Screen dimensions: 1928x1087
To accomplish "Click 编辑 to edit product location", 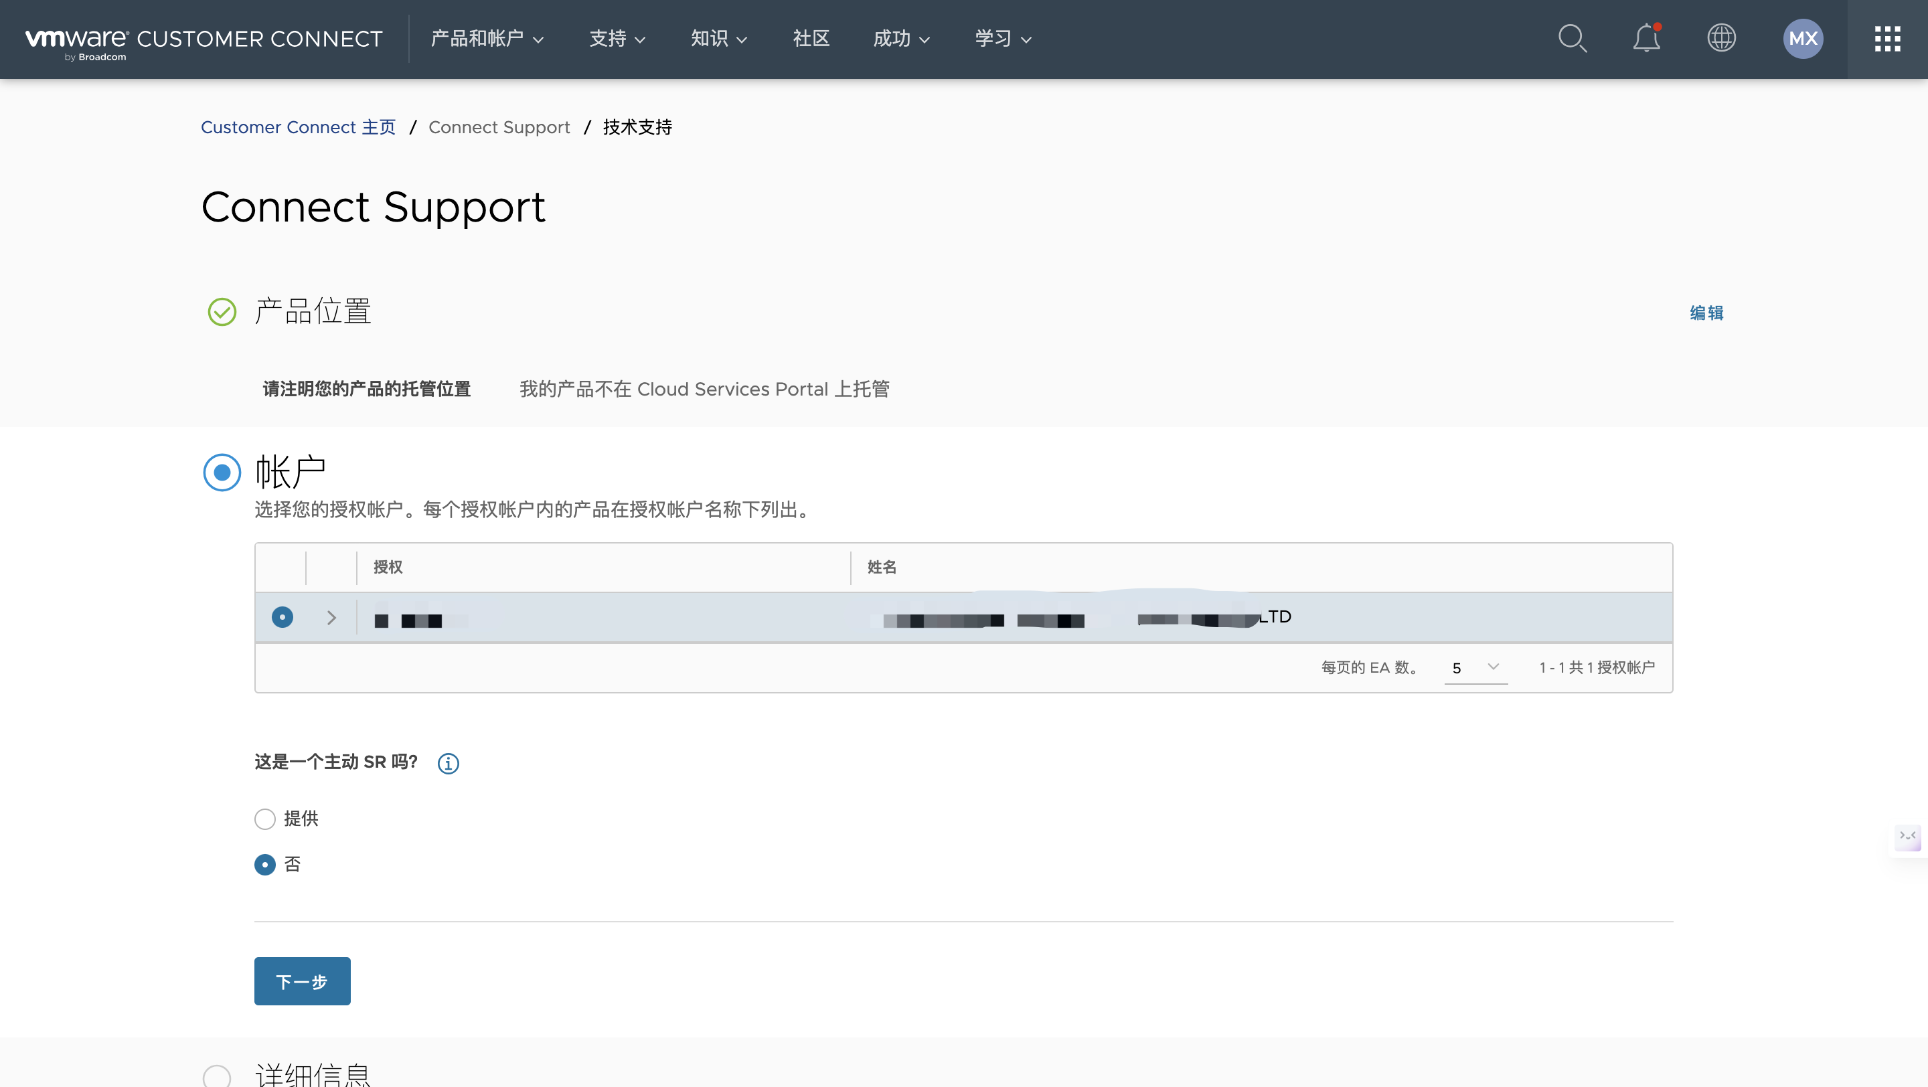I will pyautogui.click(x=1706, y=313).
